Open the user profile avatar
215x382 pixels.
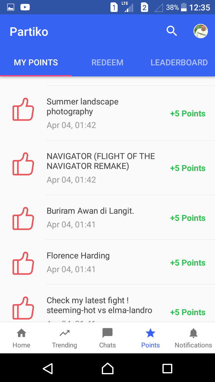tap(201, 31)
